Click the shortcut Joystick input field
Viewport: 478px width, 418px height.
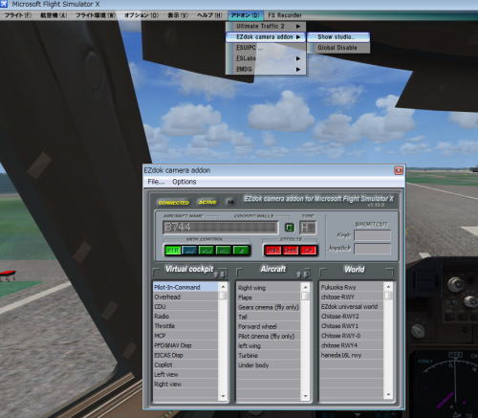point(372,249)
